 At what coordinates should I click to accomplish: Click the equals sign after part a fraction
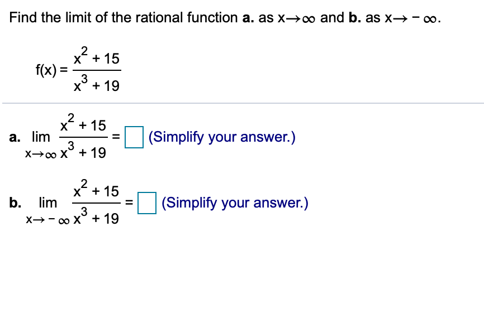pyautogui.click(x=116, y=136)
